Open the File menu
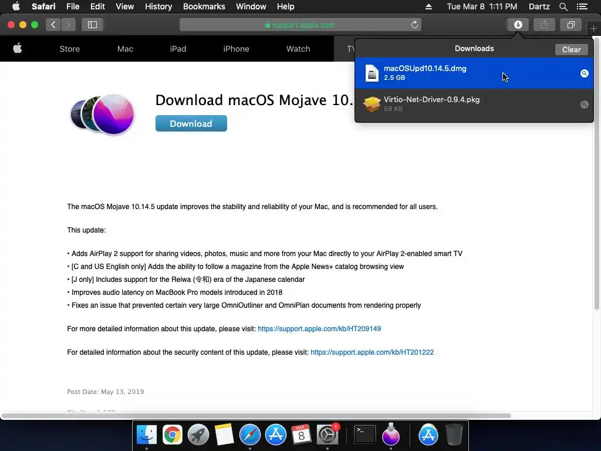 [72, 6]
